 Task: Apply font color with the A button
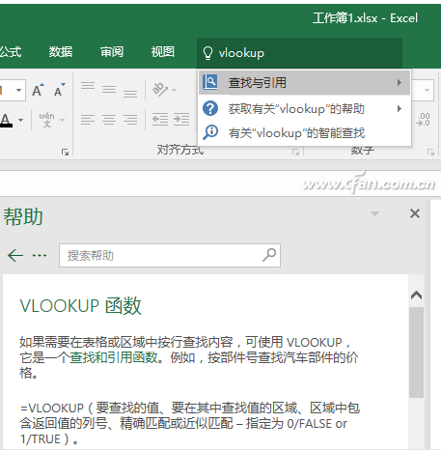coord(6,120)
